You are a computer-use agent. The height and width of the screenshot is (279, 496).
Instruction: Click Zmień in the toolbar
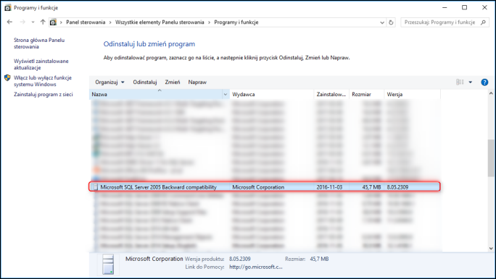[x=173, y=82]
